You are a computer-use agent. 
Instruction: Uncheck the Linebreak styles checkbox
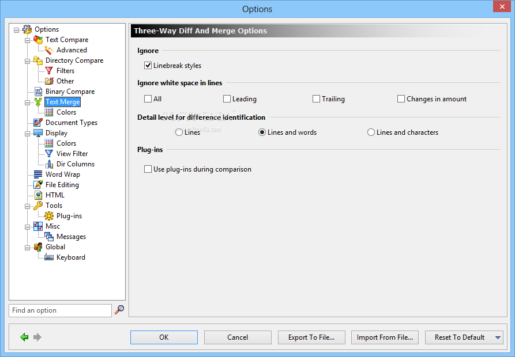point(148,66)
